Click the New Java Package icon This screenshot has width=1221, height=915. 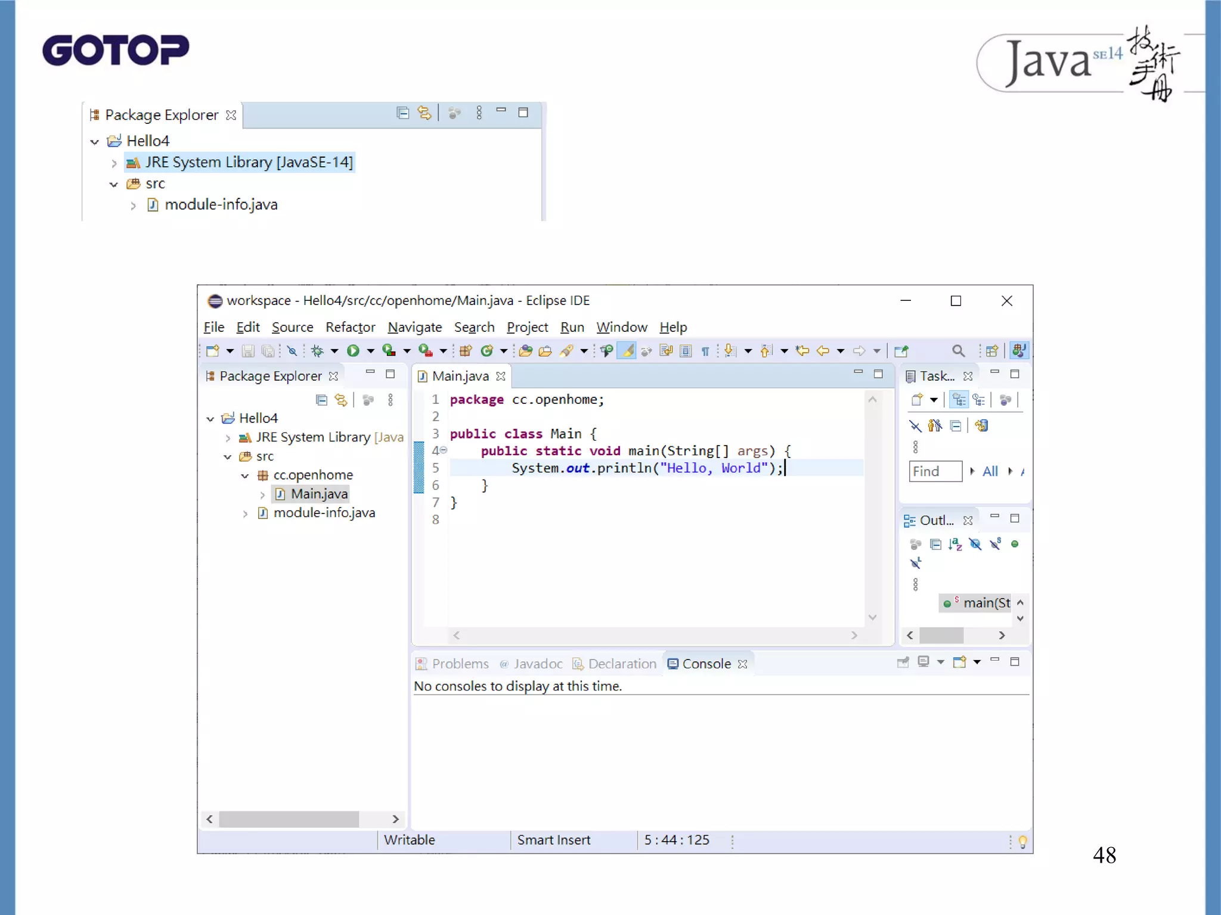point(466,351)
